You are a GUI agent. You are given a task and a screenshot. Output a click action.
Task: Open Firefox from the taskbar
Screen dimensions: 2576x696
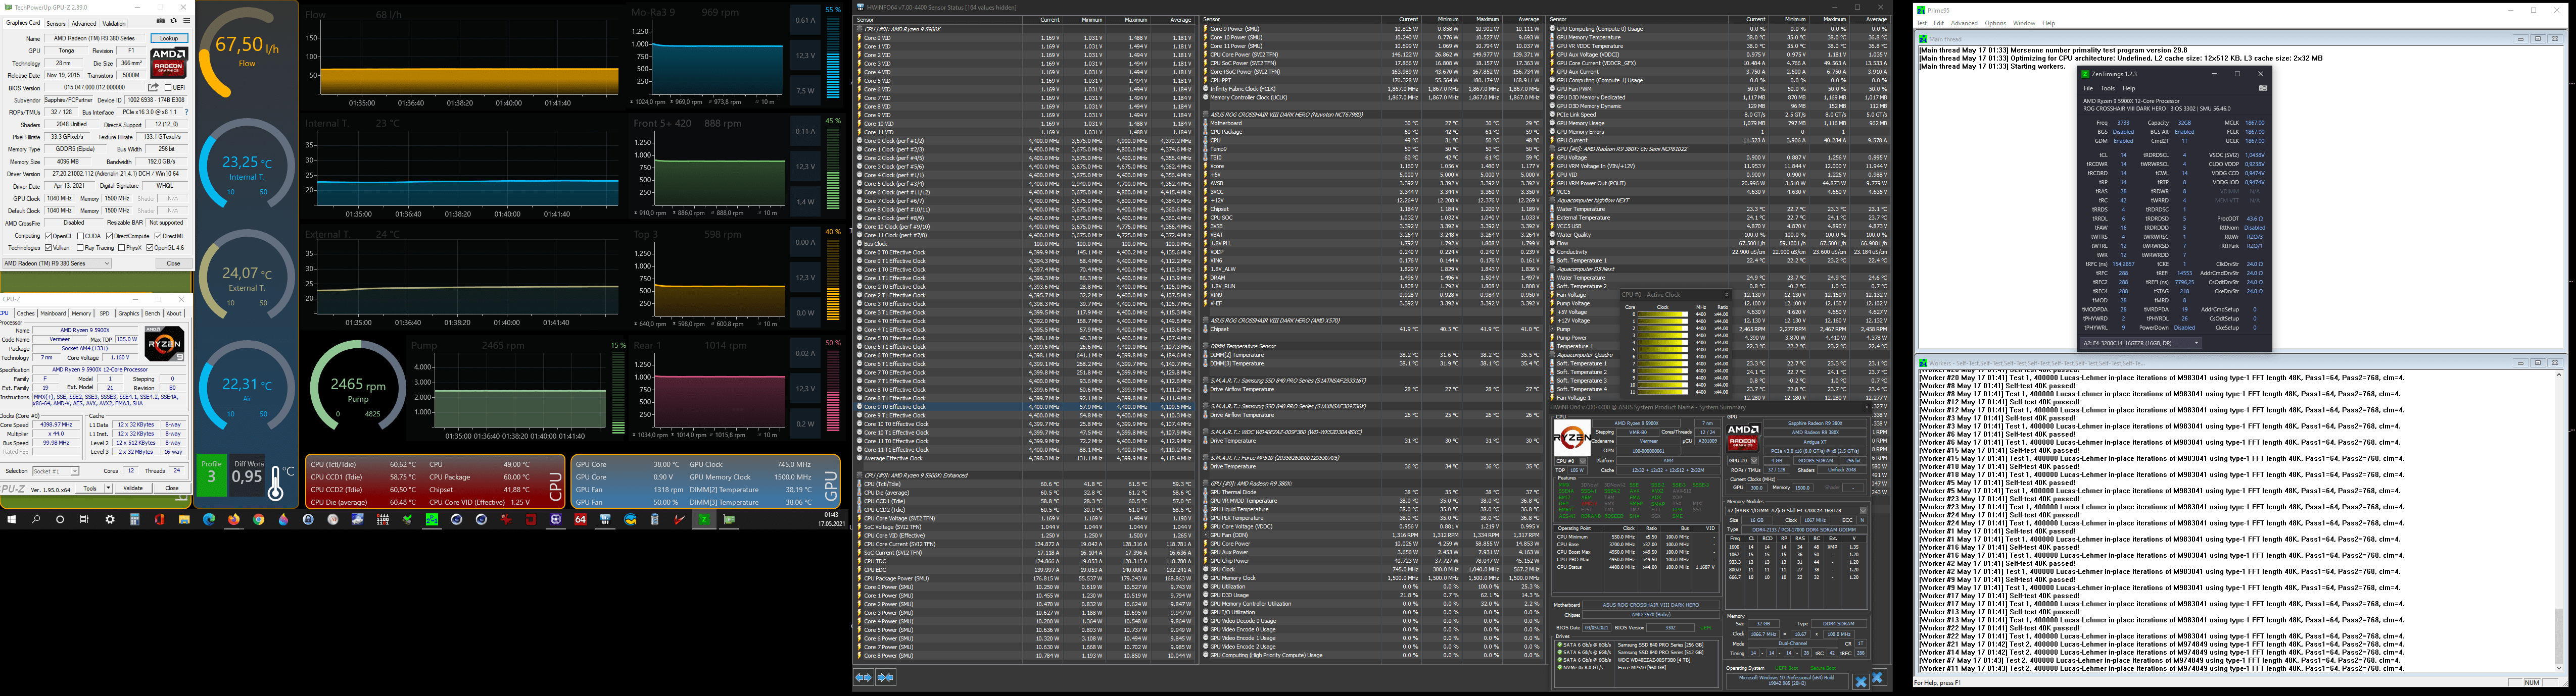click(x=234, y=519)
